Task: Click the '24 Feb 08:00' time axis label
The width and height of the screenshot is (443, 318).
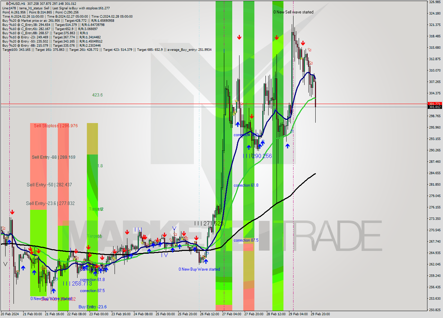Action: pyautogui.click(x=143, y=314)
